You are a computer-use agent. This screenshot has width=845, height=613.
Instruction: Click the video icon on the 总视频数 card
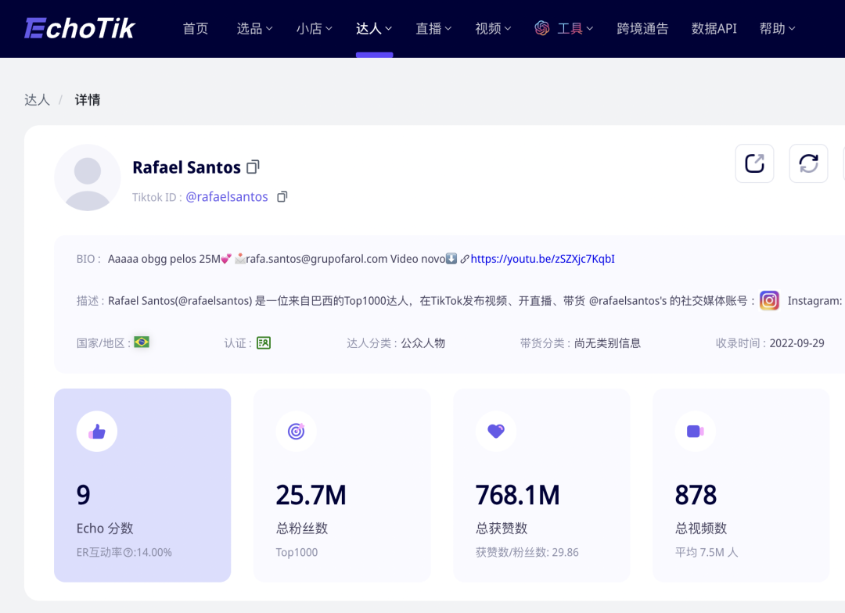(x=695, y=431)
